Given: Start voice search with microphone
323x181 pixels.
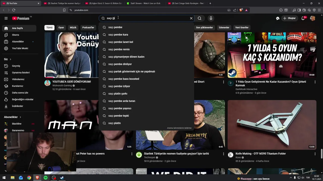Looking at the screenshot, I should 211,18.
